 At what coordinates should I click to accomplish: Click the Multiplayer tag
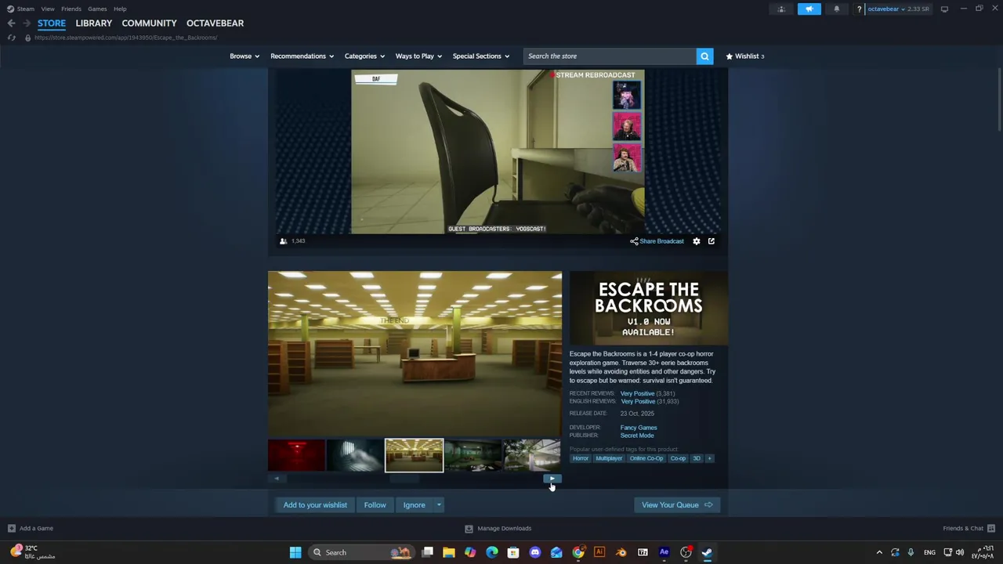tap(609, 459)
